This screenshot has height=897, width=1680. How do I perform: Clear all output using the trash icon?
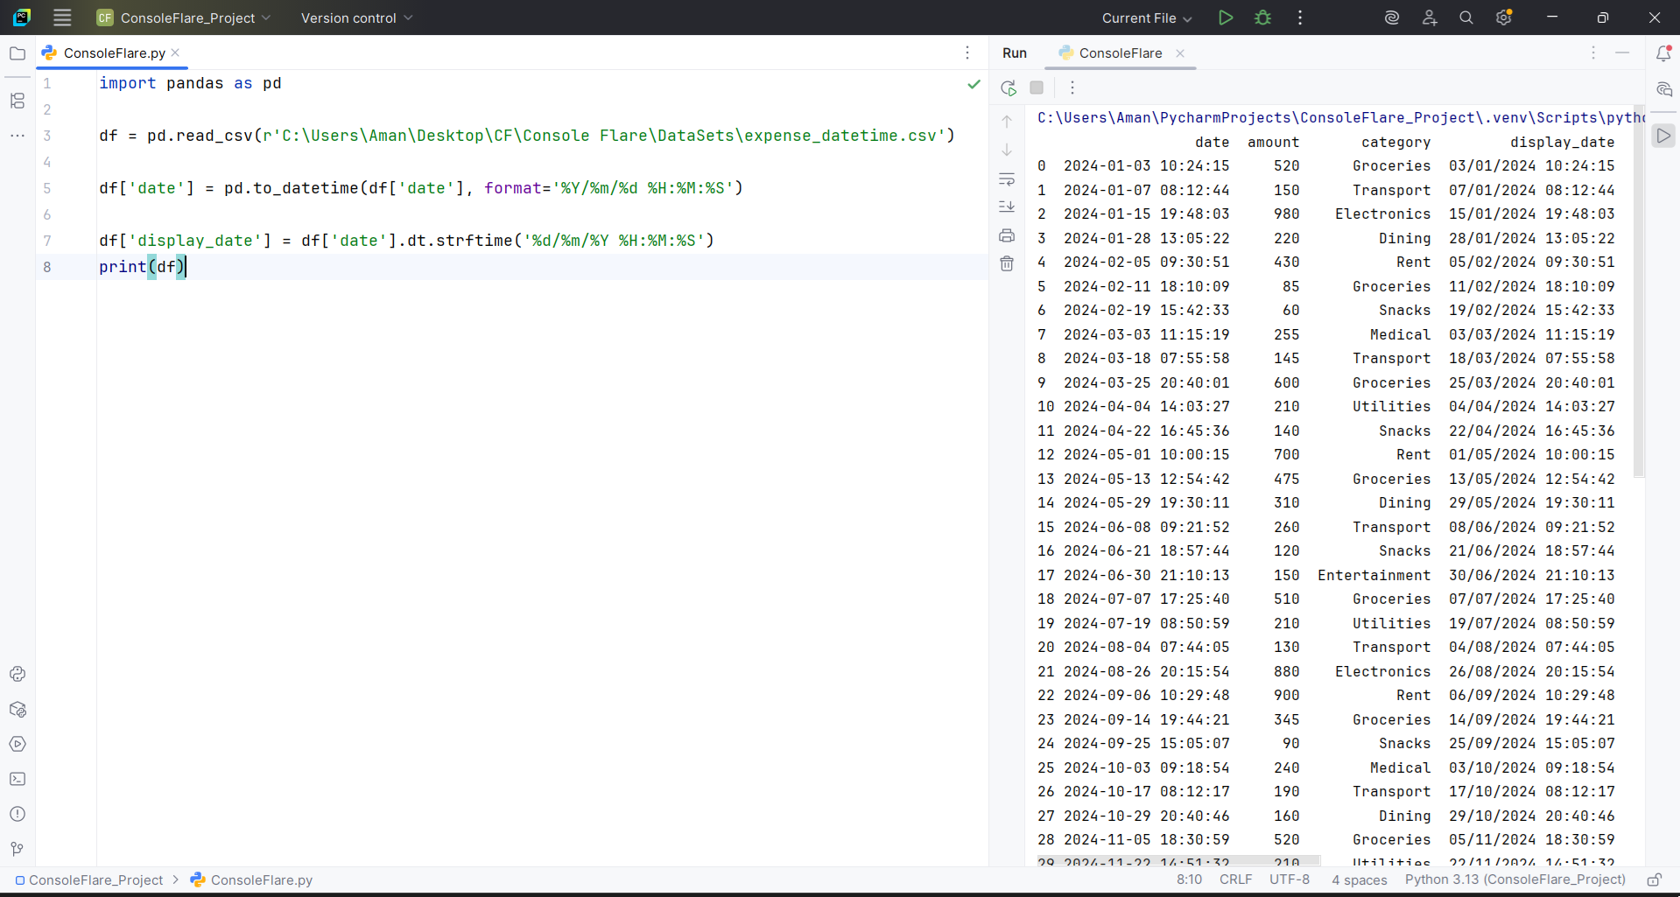[x=1008, y=263]
